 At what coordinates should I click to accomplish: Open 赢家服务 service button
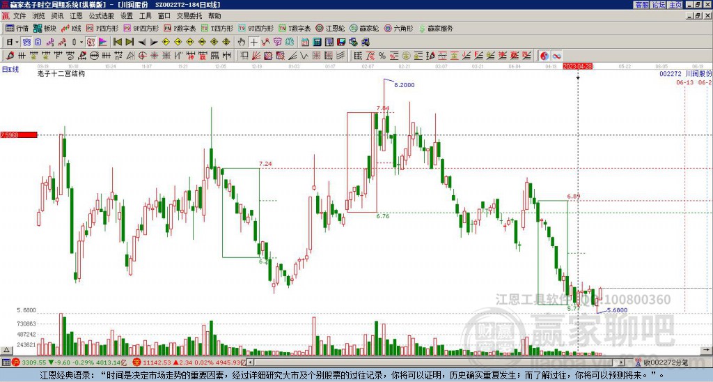[436, 28]
